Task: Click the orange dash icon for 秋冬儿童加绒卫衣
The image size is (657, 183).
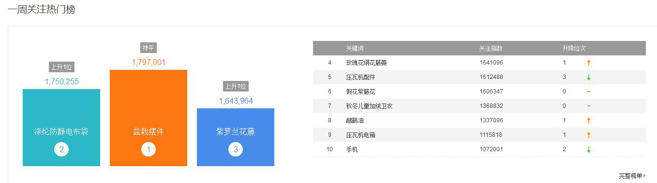Action: (589, 106)
